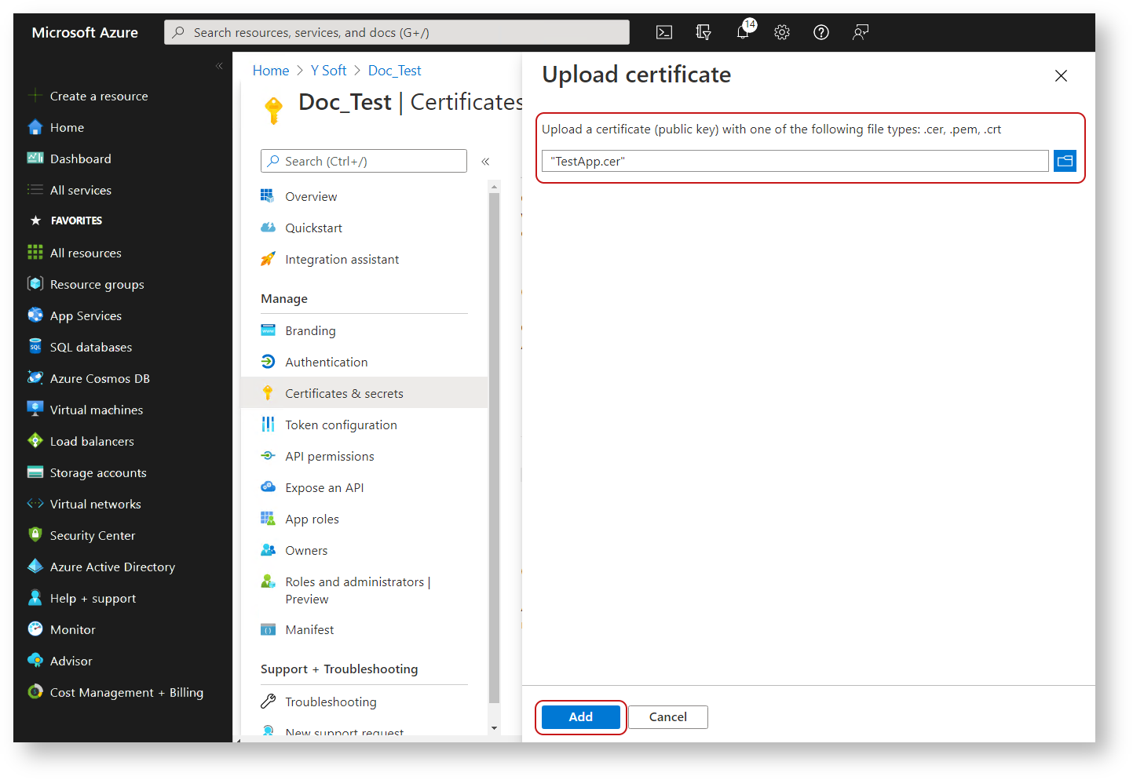Click Storage accounts icon
This screenshot has height=780, width=1133.
tap(35, 472)
